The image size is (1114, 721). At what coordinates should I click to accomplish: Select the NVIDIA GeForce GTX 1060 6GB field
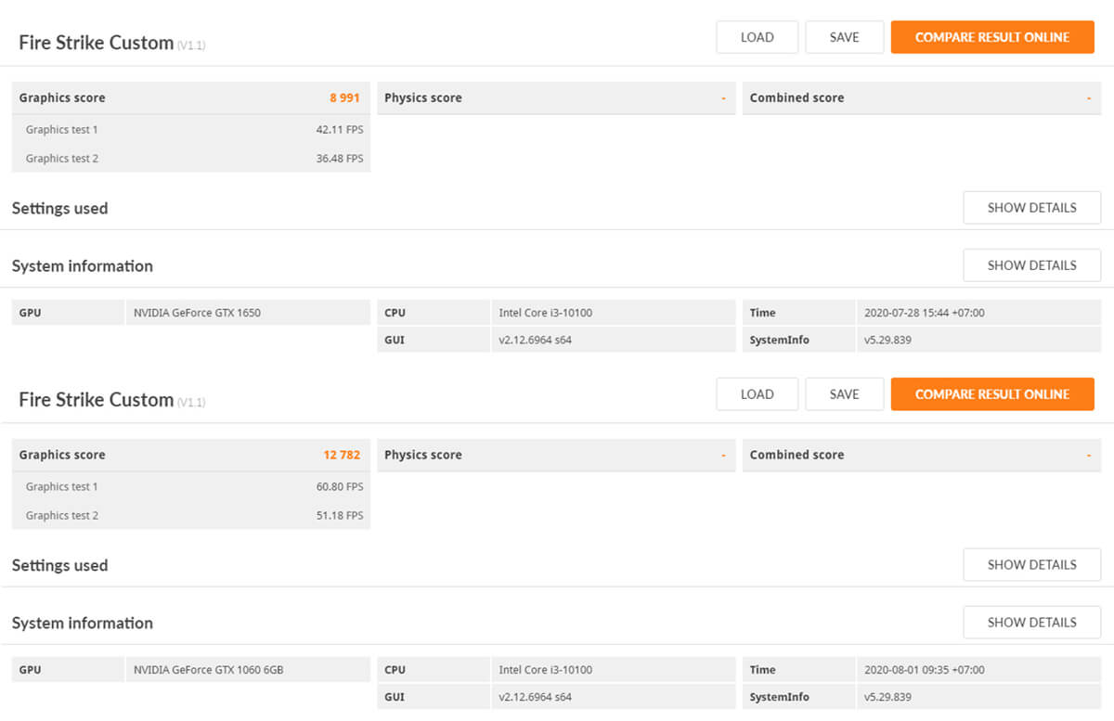click(209, 670)
